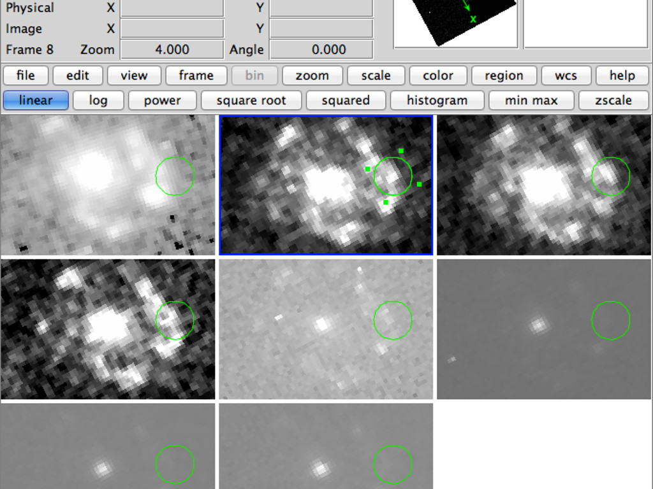
Task: Apply squared scaling
Action: click(x=346, y=101)
